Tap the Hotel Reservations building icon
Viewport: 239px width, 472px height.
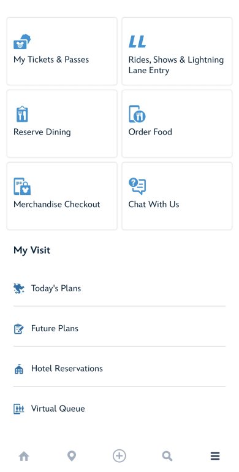(x=18, y=369)
